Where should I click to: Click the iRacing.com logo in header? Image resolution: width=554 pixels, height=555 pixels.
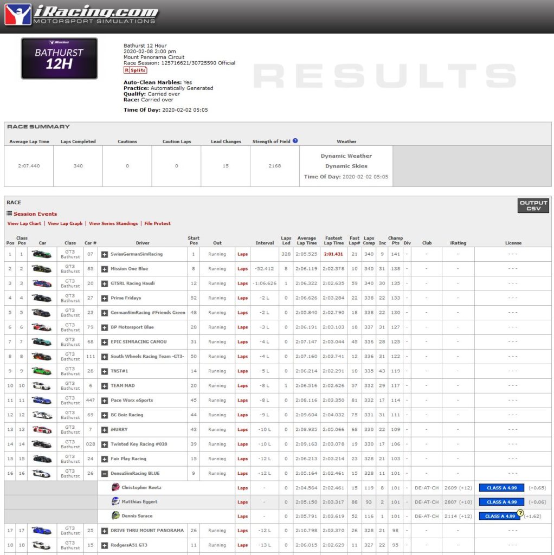click(x=81, y=15)
